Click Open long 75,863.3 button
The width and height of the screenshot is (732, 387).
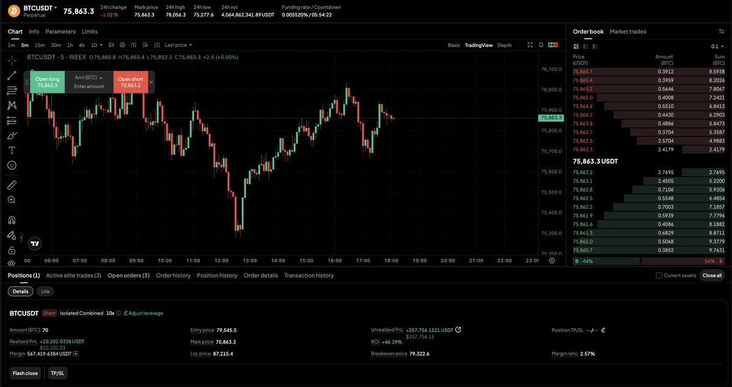[x=48, y=82]
